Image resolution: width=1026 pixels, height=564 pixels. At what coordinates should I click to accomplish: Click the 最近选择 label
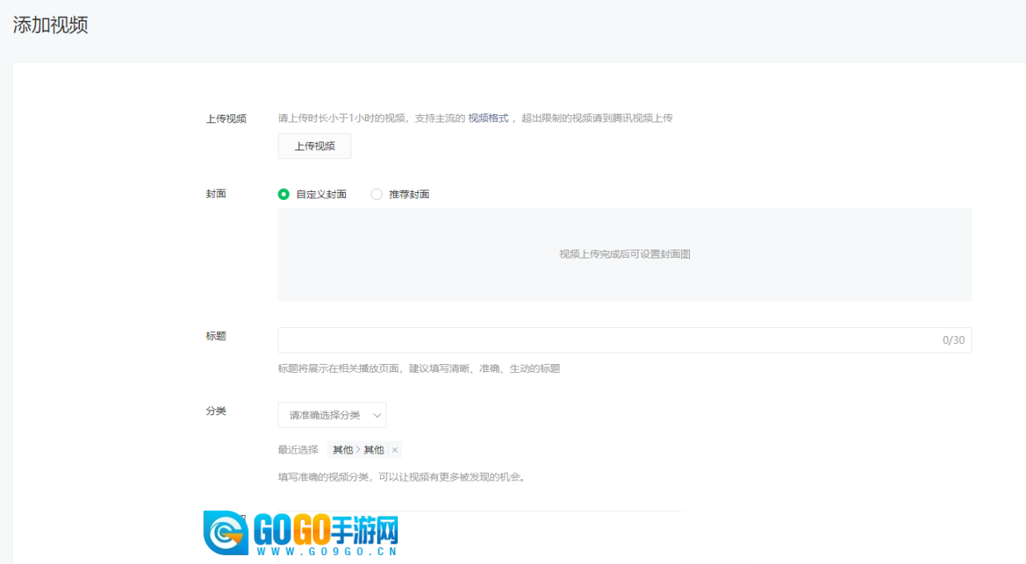point(298,450)
